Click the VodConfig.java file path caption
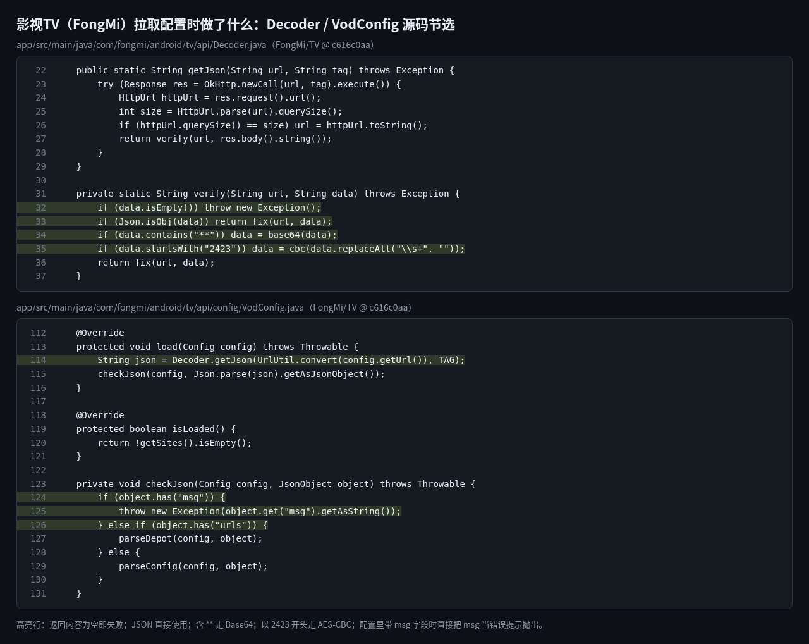This screenshot has width=809, height=644. [x=216, y=307]
